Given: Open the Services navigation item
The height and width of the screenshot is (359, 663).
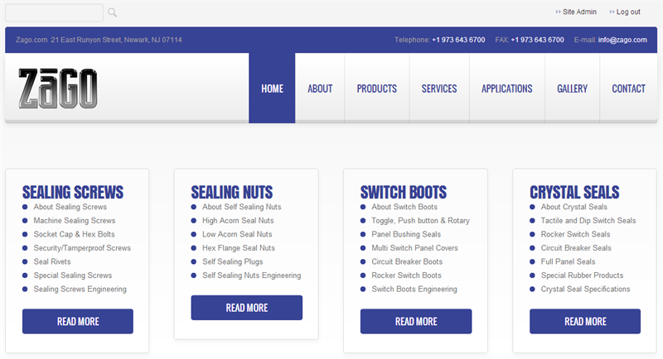Looking at the screenshot, I should tap(439, 89).
